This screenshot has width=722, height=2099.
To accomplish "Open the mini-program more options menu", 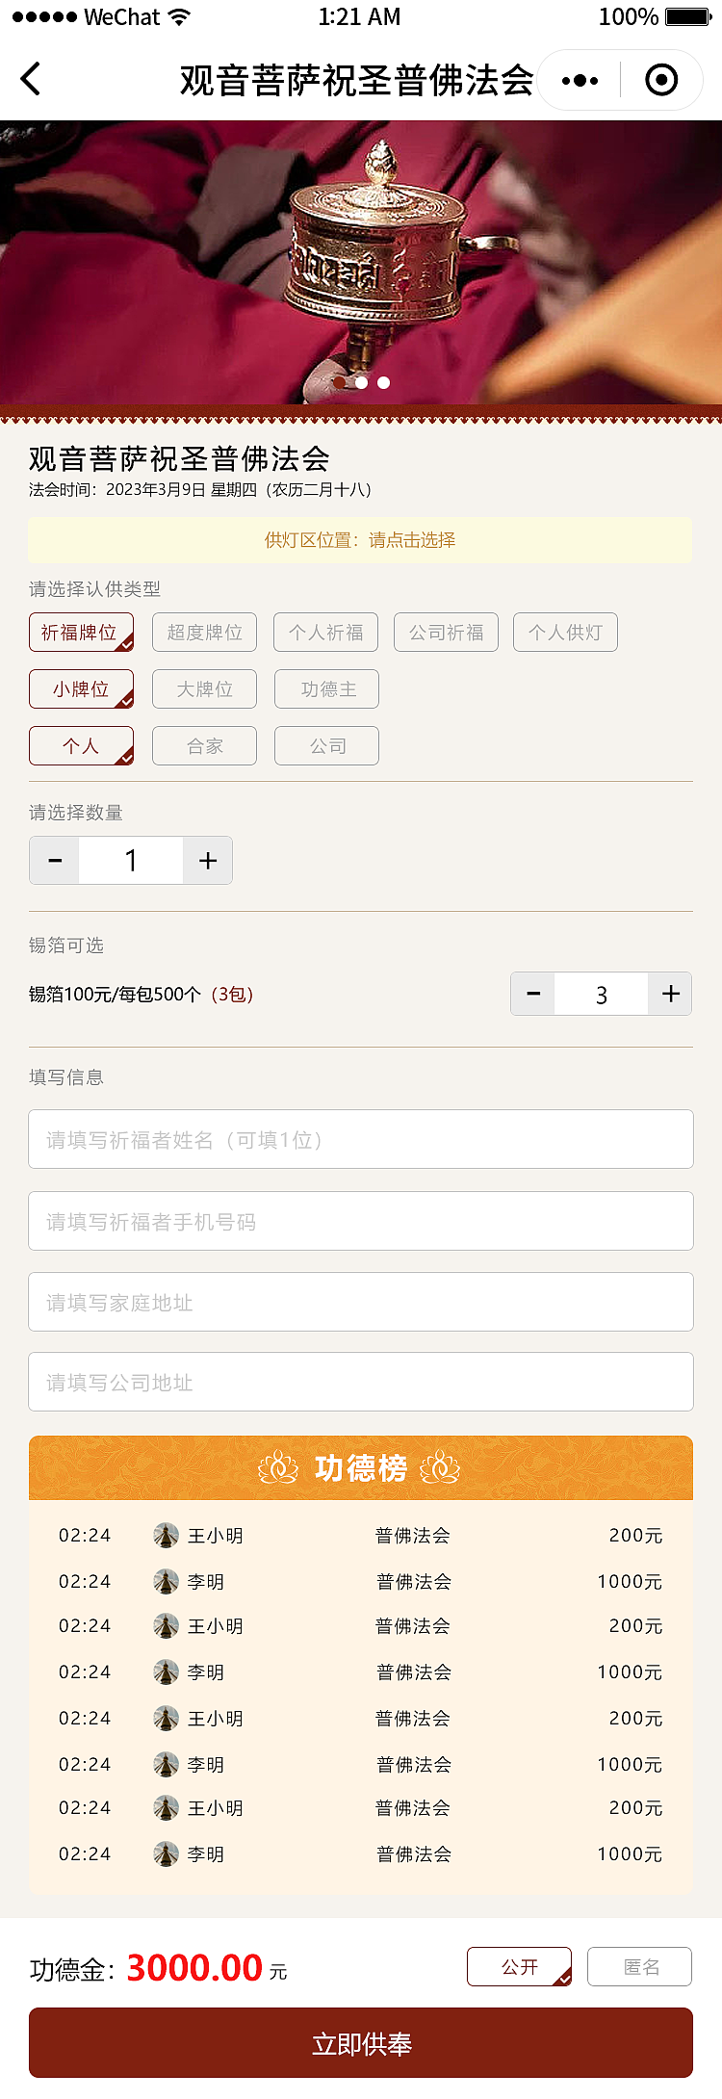I will [x=579, y=80].
